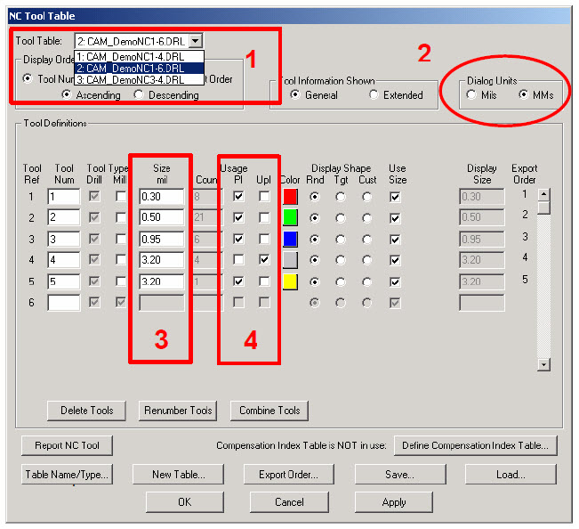
Task: Select Tgt display shape for tool 5
Action: pyautogui.click(x=341, y=282)
